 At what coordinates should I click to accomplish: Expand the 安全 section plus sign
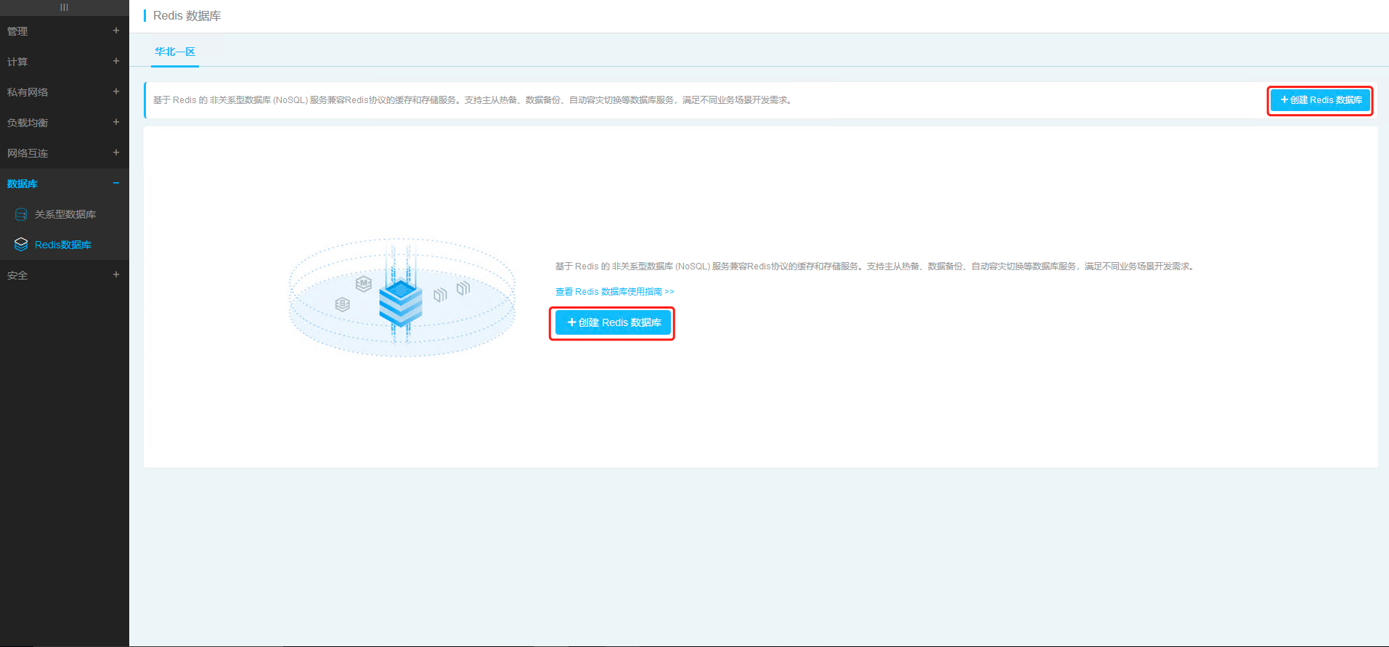pos(116,274)
